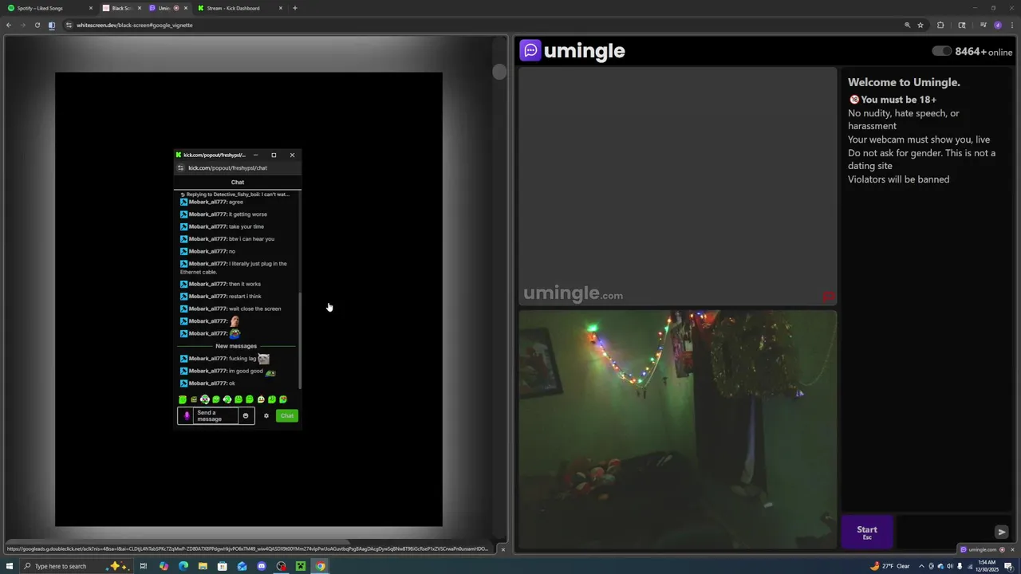Toggle the switch beside online count

[x=942, y=51]
